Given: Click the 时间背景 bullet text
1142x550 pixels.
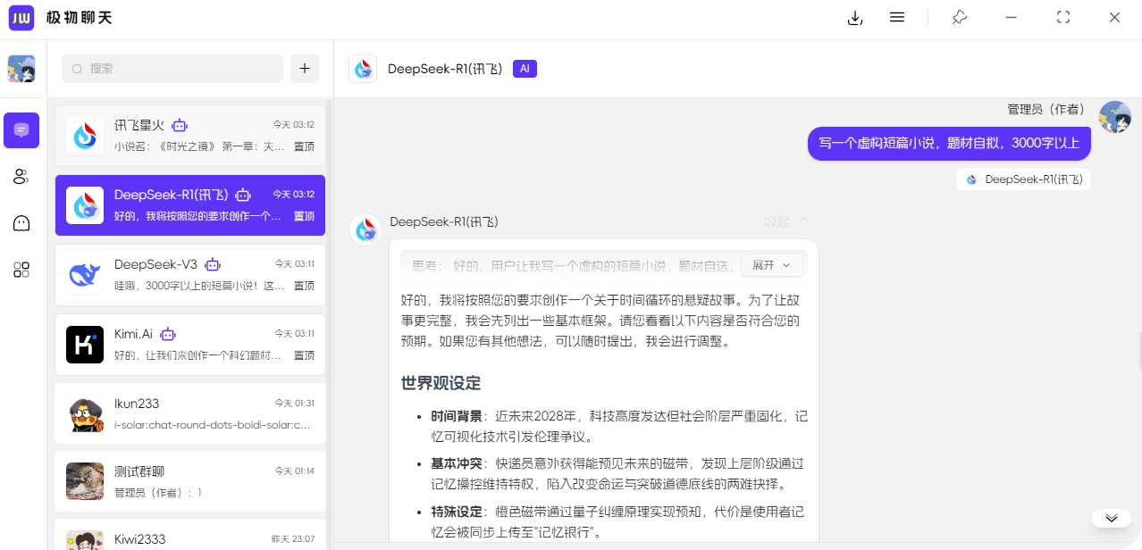Looking at the screenshot, I should point(619,427).
